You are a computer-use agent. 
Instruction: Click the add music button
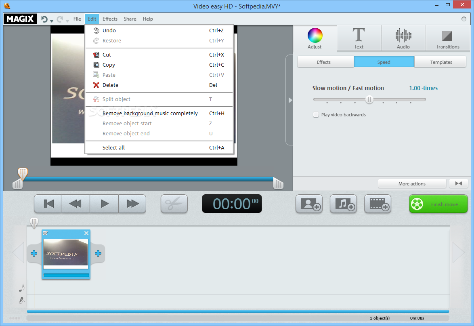(344, 204)
